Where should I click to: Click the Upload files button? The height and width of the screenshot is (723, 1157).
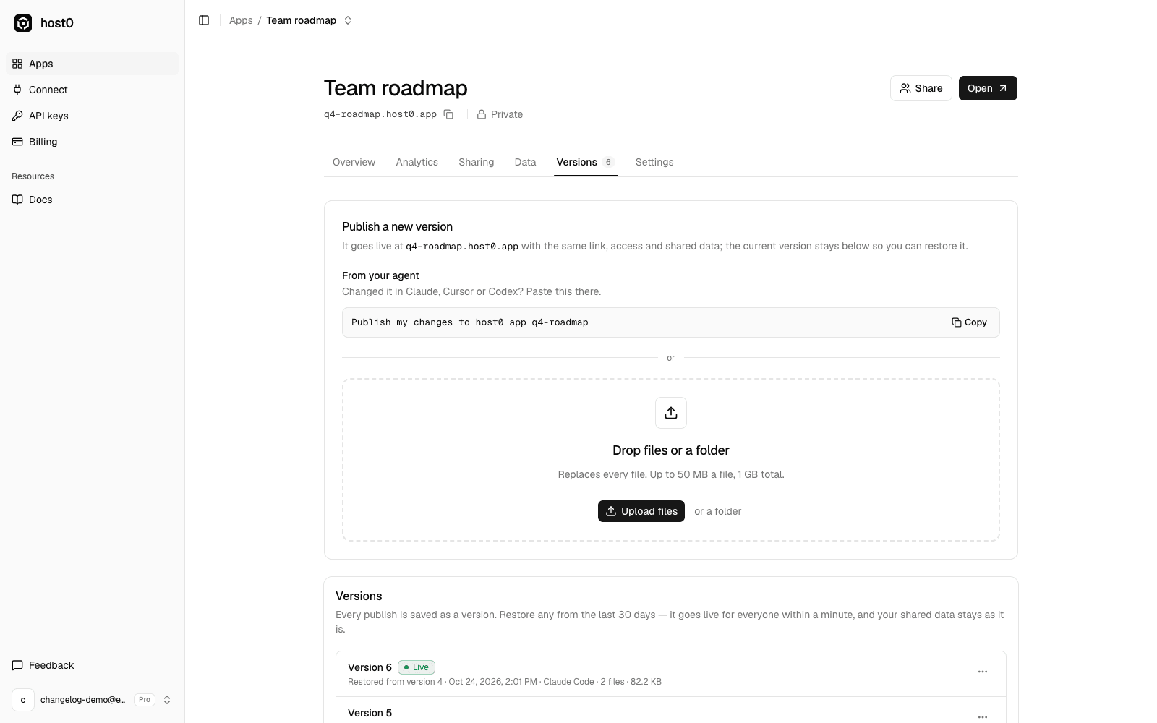(x=641, y=511)
